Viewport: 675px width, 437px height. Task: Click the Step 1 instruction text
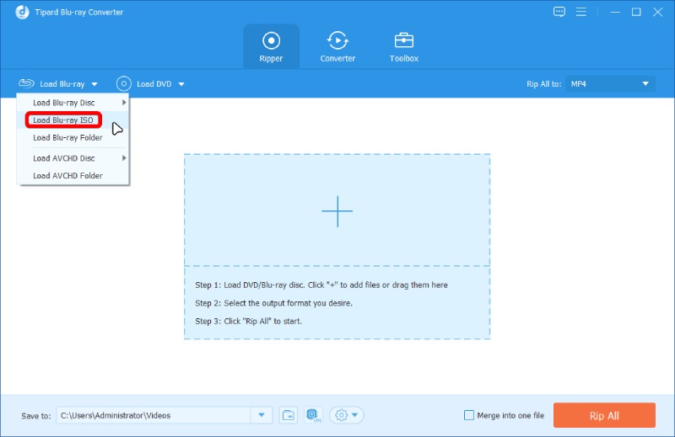[321, 285]
